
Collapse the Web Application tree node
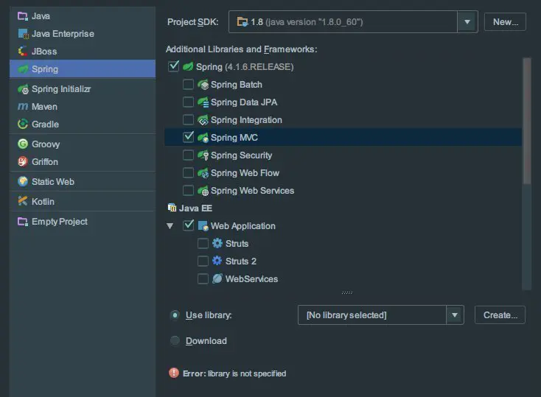(171, 226)
